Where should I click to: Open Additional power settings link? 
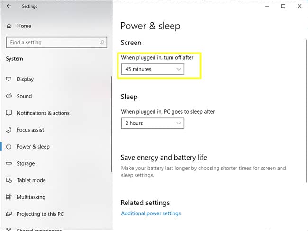pyautogui.click(x=151, y=213)
